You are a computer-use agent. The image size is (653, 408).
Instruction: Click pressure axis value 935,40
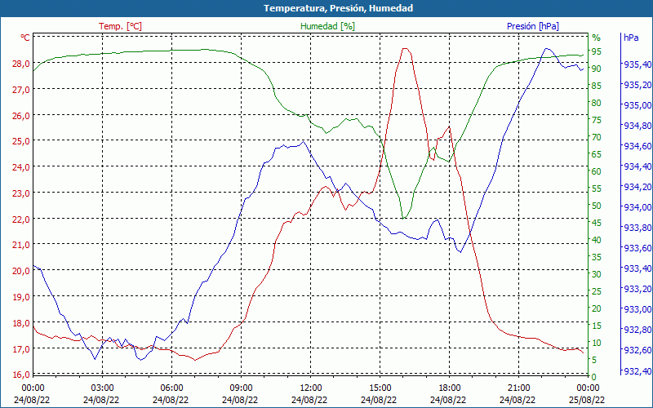coord(637,64)
